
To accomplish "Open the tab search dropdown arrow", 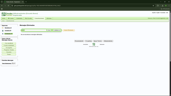I will 2,2.
